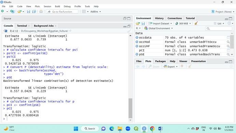Open pCI table viewer icon
Screen dimensions: 236x133
click(228, 50)
